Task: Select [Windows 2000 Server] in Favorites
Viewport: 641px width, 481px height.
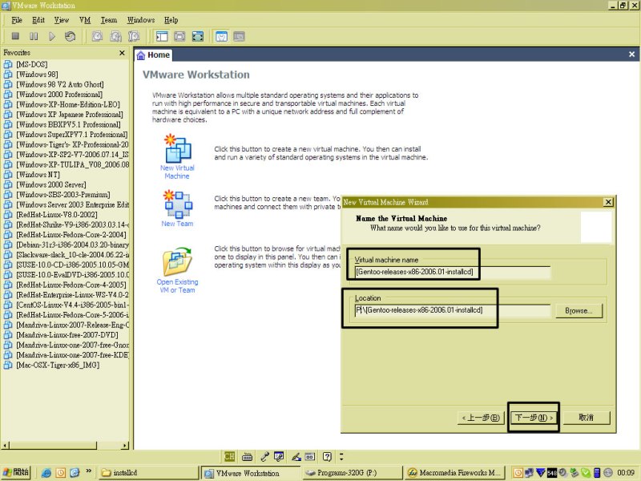Action: click(51, 185)
